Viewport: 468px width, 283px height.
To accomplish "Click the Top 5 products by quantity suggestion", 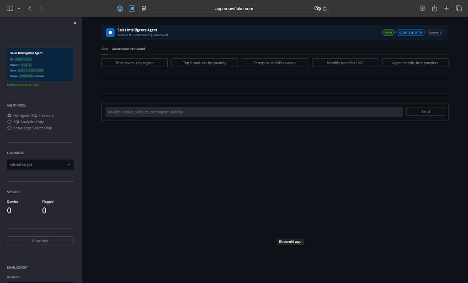I will coord(205,63).
